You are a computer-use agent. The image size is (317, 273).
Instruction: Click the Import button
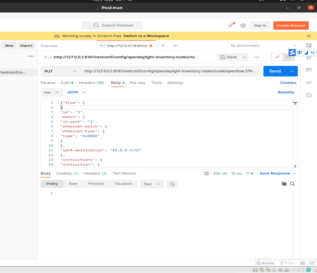point(26,45)
